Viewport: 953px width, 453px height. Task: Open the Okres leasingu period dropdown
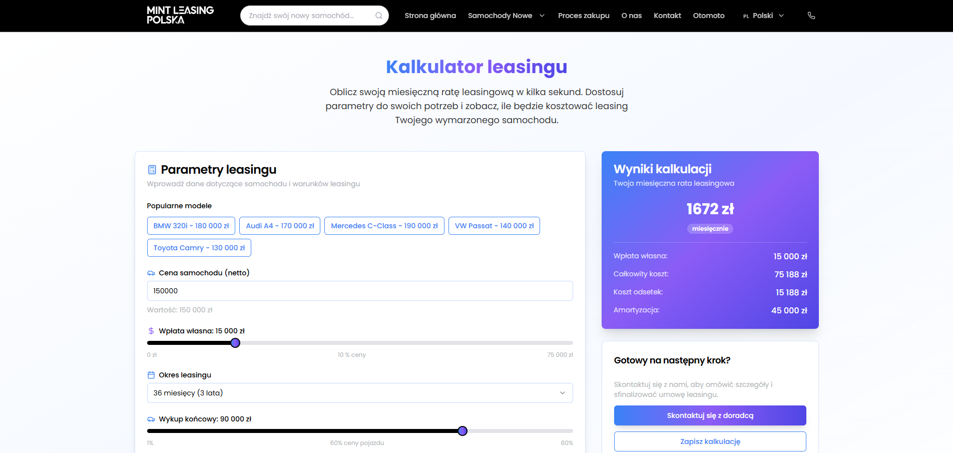click(360, 393)
